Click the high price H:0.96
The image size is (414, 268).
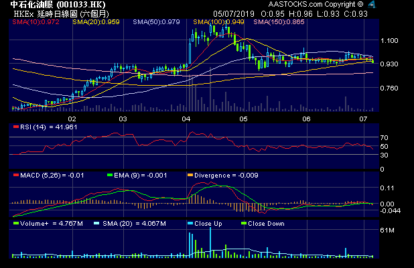point(301,13)
